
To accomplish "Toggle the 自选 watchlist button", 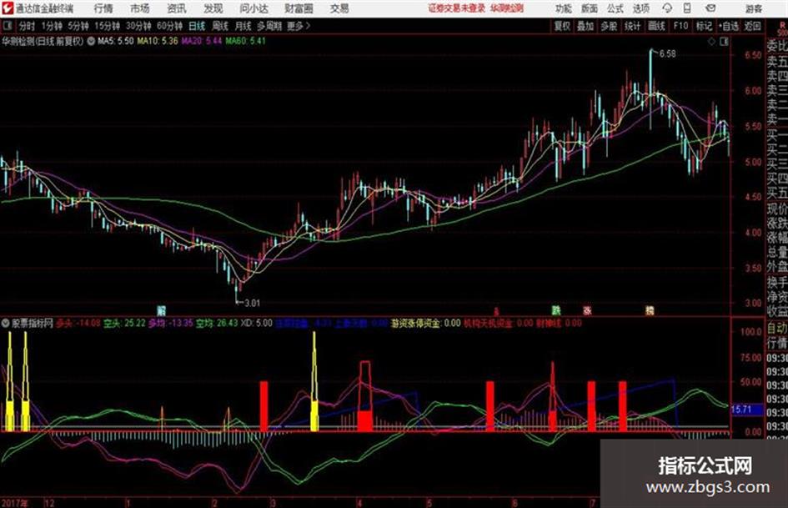I will coord(728,26).
